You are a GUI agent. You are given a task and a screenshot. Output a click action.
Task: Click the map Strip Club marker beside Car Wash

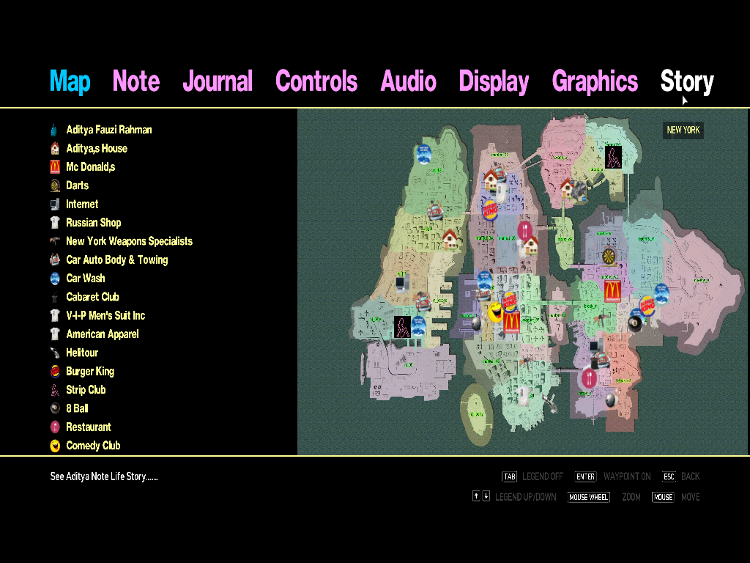coord(402,328)
